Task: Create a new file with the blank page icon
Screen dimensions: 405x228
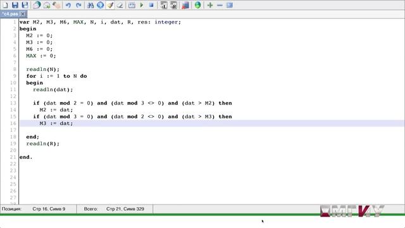Action: pyautogui.click(x=5, y=5)
